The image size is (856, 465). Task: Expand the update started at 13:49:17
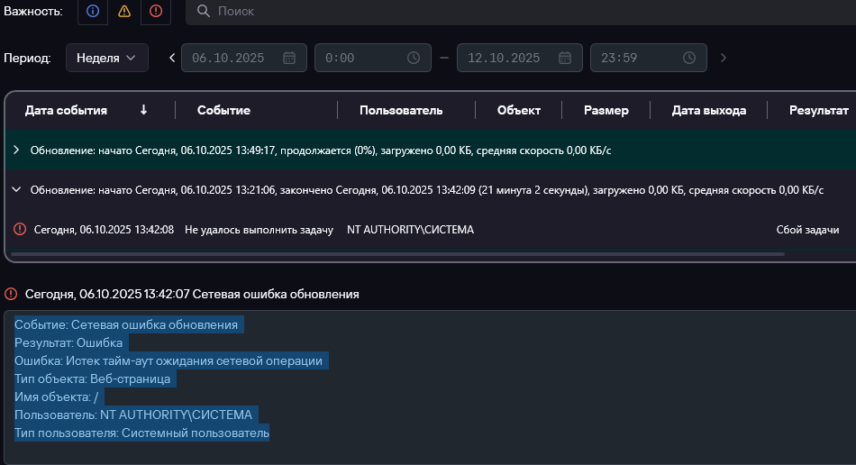pyautogui.click(x=16, y=150)
